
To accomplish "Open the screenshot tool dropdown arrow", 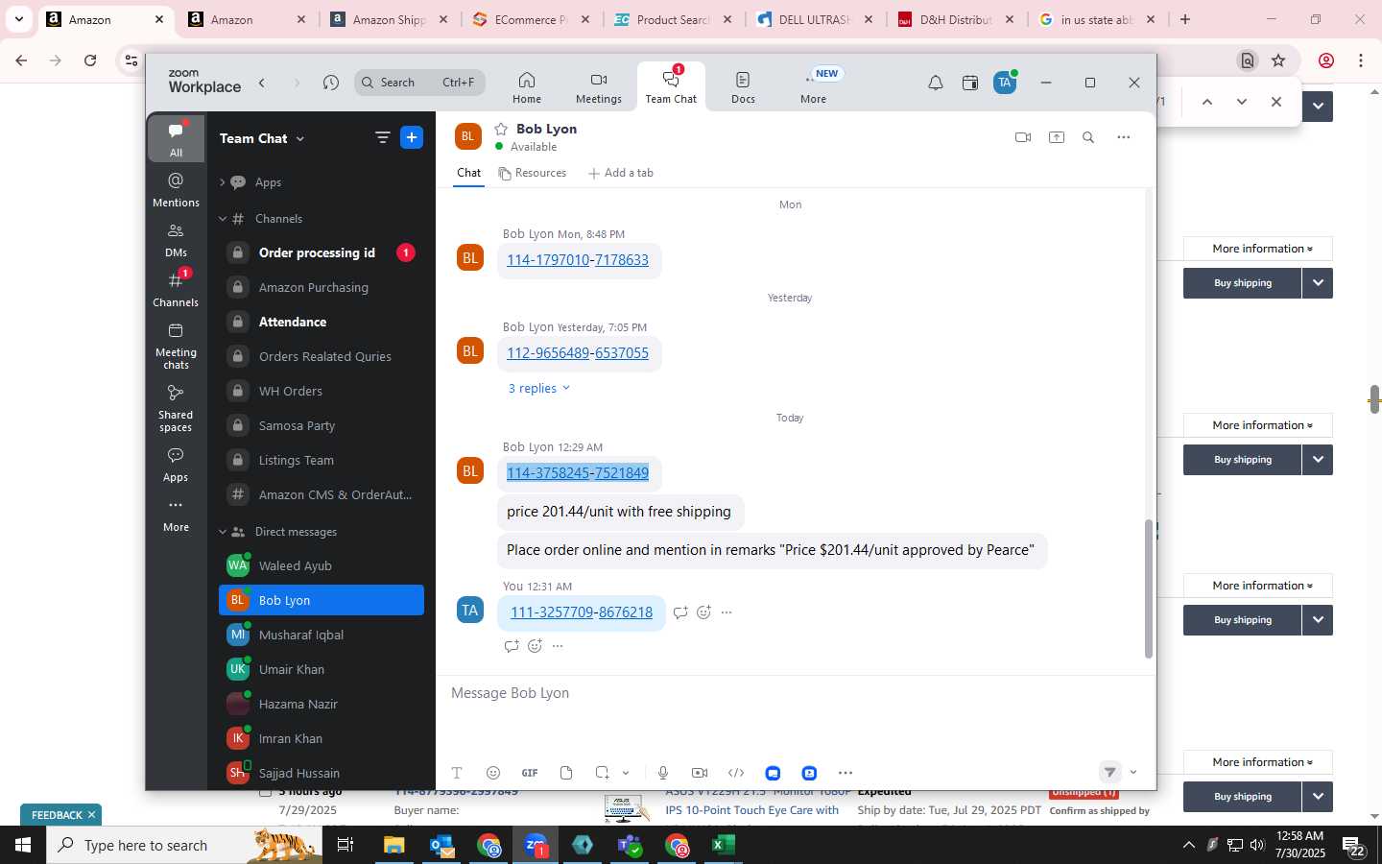I will 626,773.
